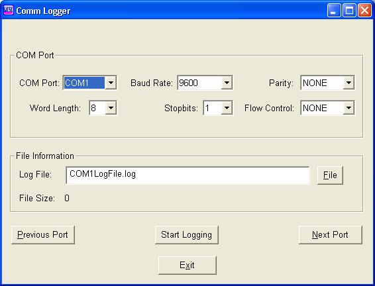375x286 pixels.
Task: Click the NONE value in Flow Control field
Action: tap(315, 108)
